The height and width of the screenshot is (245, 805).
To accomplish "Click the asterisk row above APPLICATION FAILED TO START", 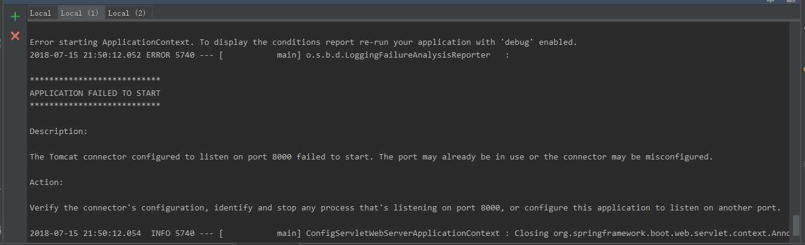I will pyautogui.click(x=95, y=80).
